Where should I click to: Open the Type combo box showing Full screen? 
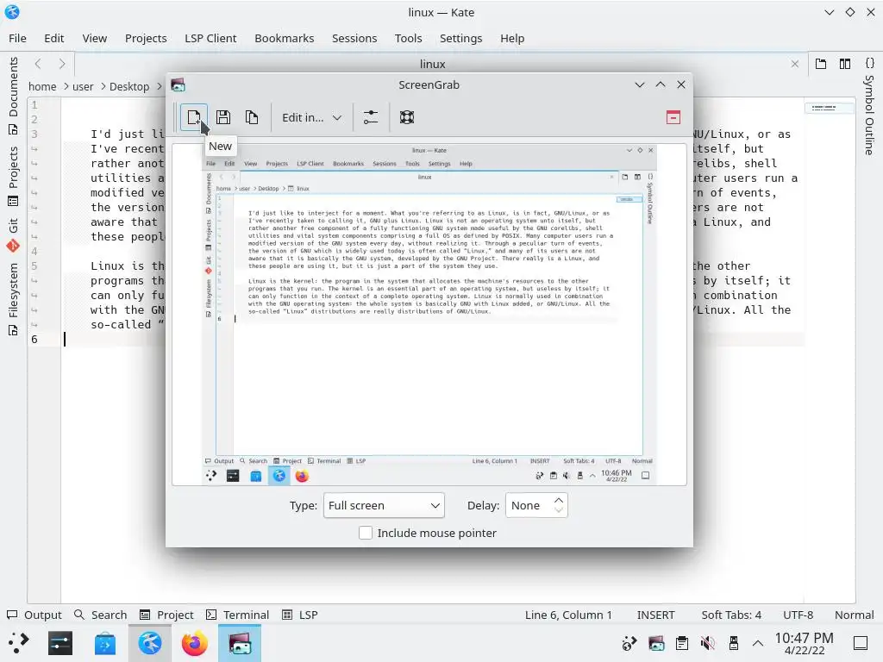pyautogui.click(x=384, y=505)
